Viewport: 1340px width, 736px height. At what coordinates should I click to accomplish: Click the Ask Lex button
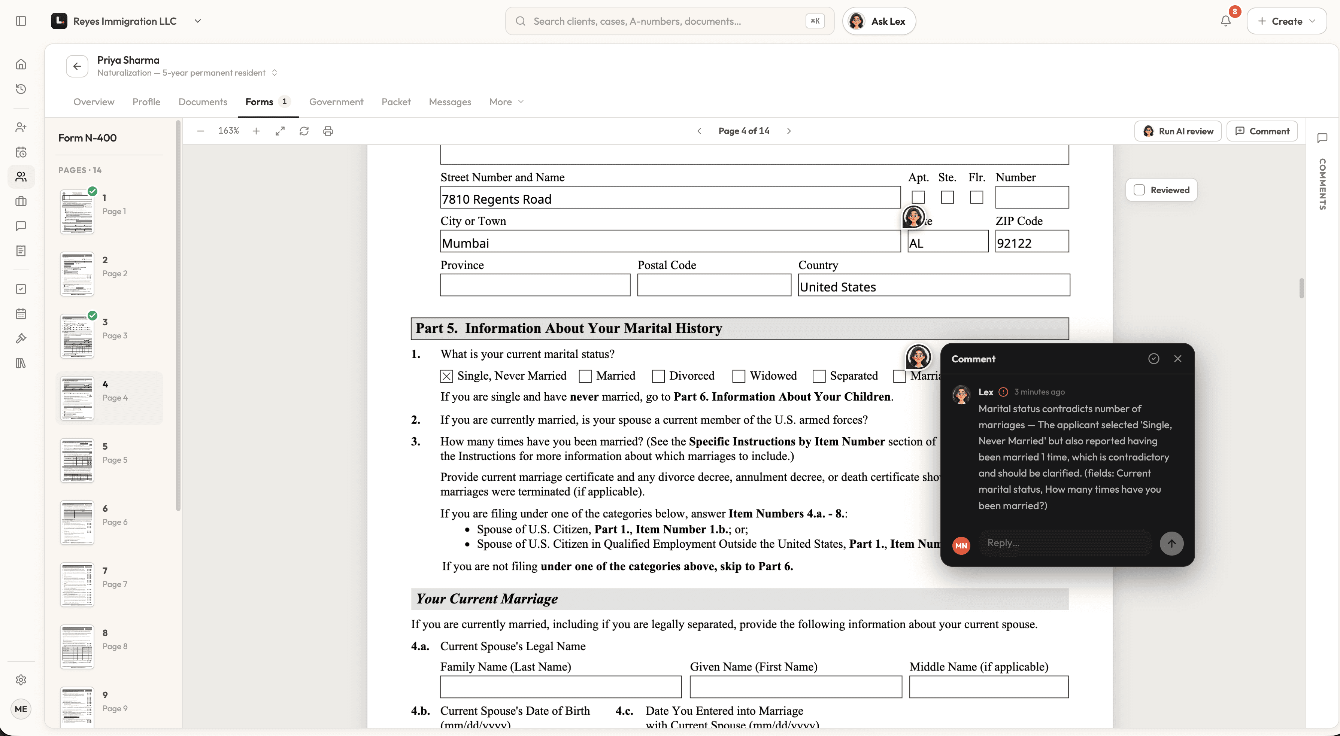(879, 21)
